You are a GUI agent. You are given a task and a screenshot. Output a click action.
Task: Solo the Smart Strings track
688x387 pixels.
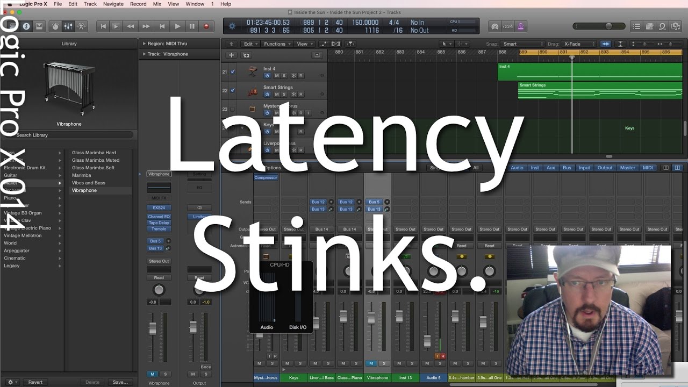click(x=284, y=94)
